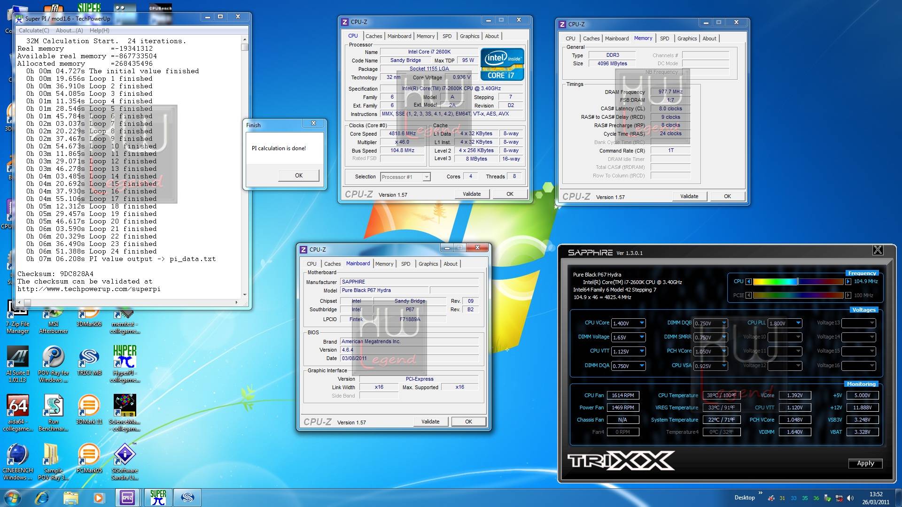The height and width of the screenshot is (507, 902).
Task: Show hidden toolbar items chevron on taskbar
Action: click(x=761, y=493)
